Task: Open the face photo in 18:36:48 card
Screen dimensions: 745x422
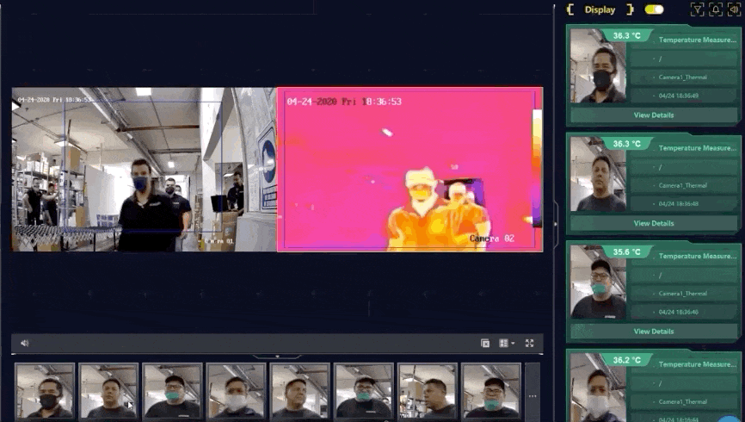Action: click(x=598, y=174)
